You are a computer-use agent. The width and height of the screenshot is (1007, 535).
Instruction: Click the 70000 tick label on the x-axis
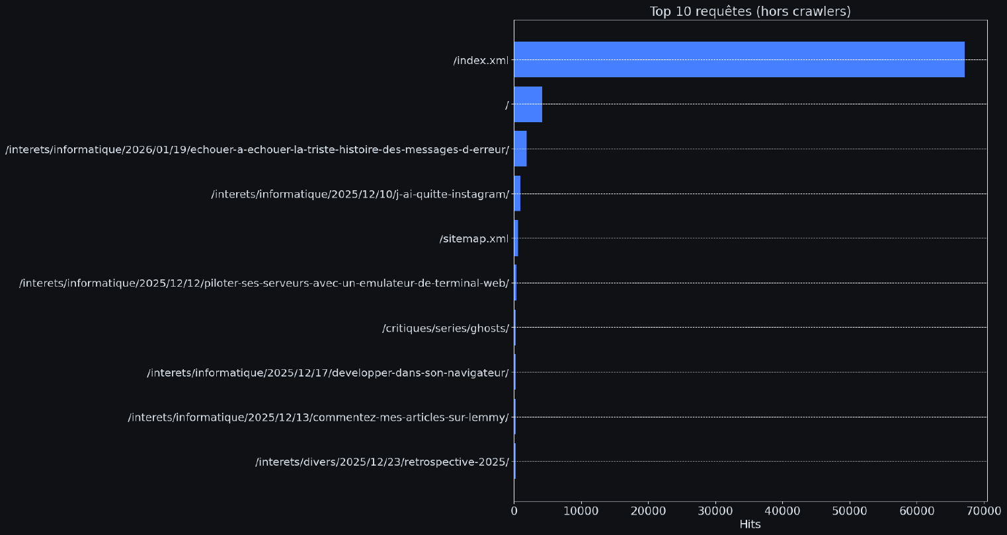coord(984,511)
